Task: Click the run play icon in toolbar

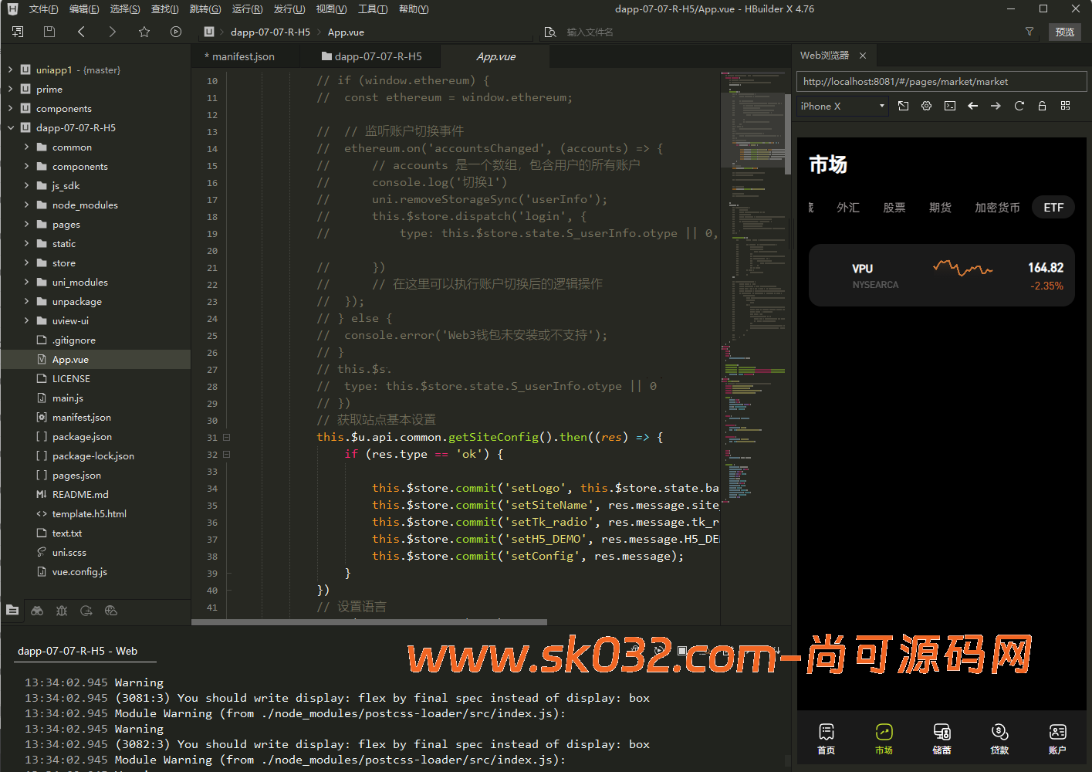Action: 176,32
